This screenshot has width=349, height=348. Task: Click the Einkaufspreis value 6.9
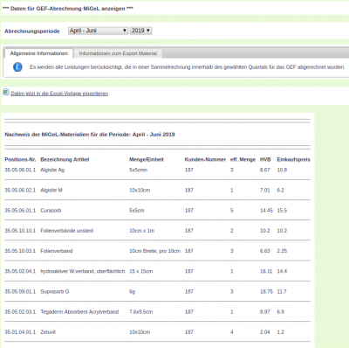(281, 312)
